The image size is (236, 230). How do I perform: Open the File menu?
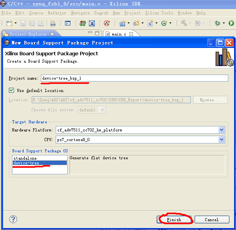point(6,13)
